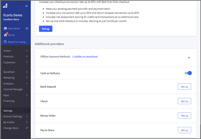Click Account Settings label
The image size is (201, 139).
13,116
